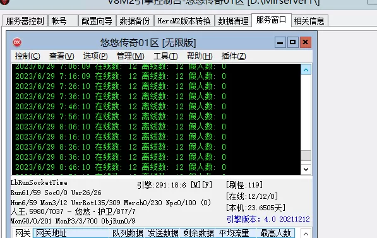Minimize the 悠悠传奇01区 window

pos(280,42)
